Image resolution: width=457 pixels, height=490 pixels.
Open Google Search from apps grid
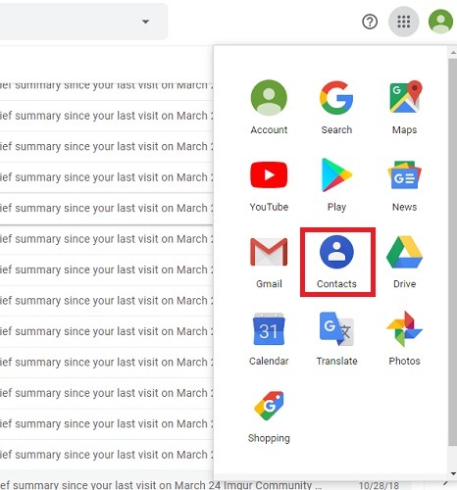(x=336, y=107)
